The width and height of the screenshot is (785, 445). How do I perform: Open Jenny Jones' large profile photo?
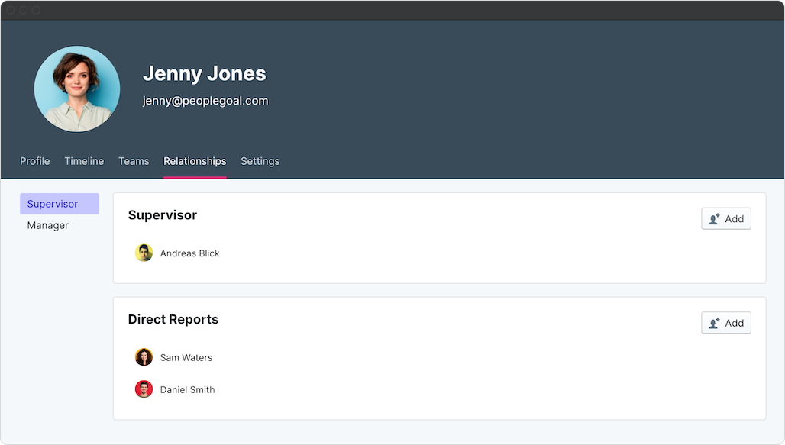77,89
